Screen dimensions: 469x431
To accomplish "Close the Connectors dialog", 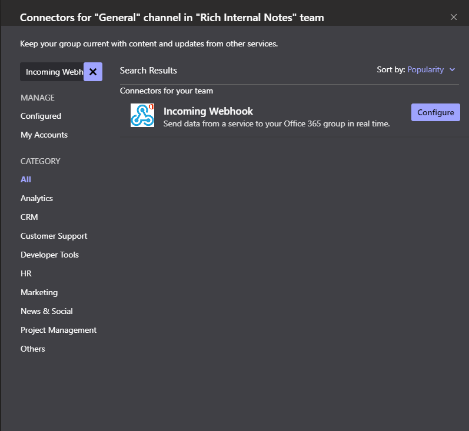I will [x=454, y=17].
